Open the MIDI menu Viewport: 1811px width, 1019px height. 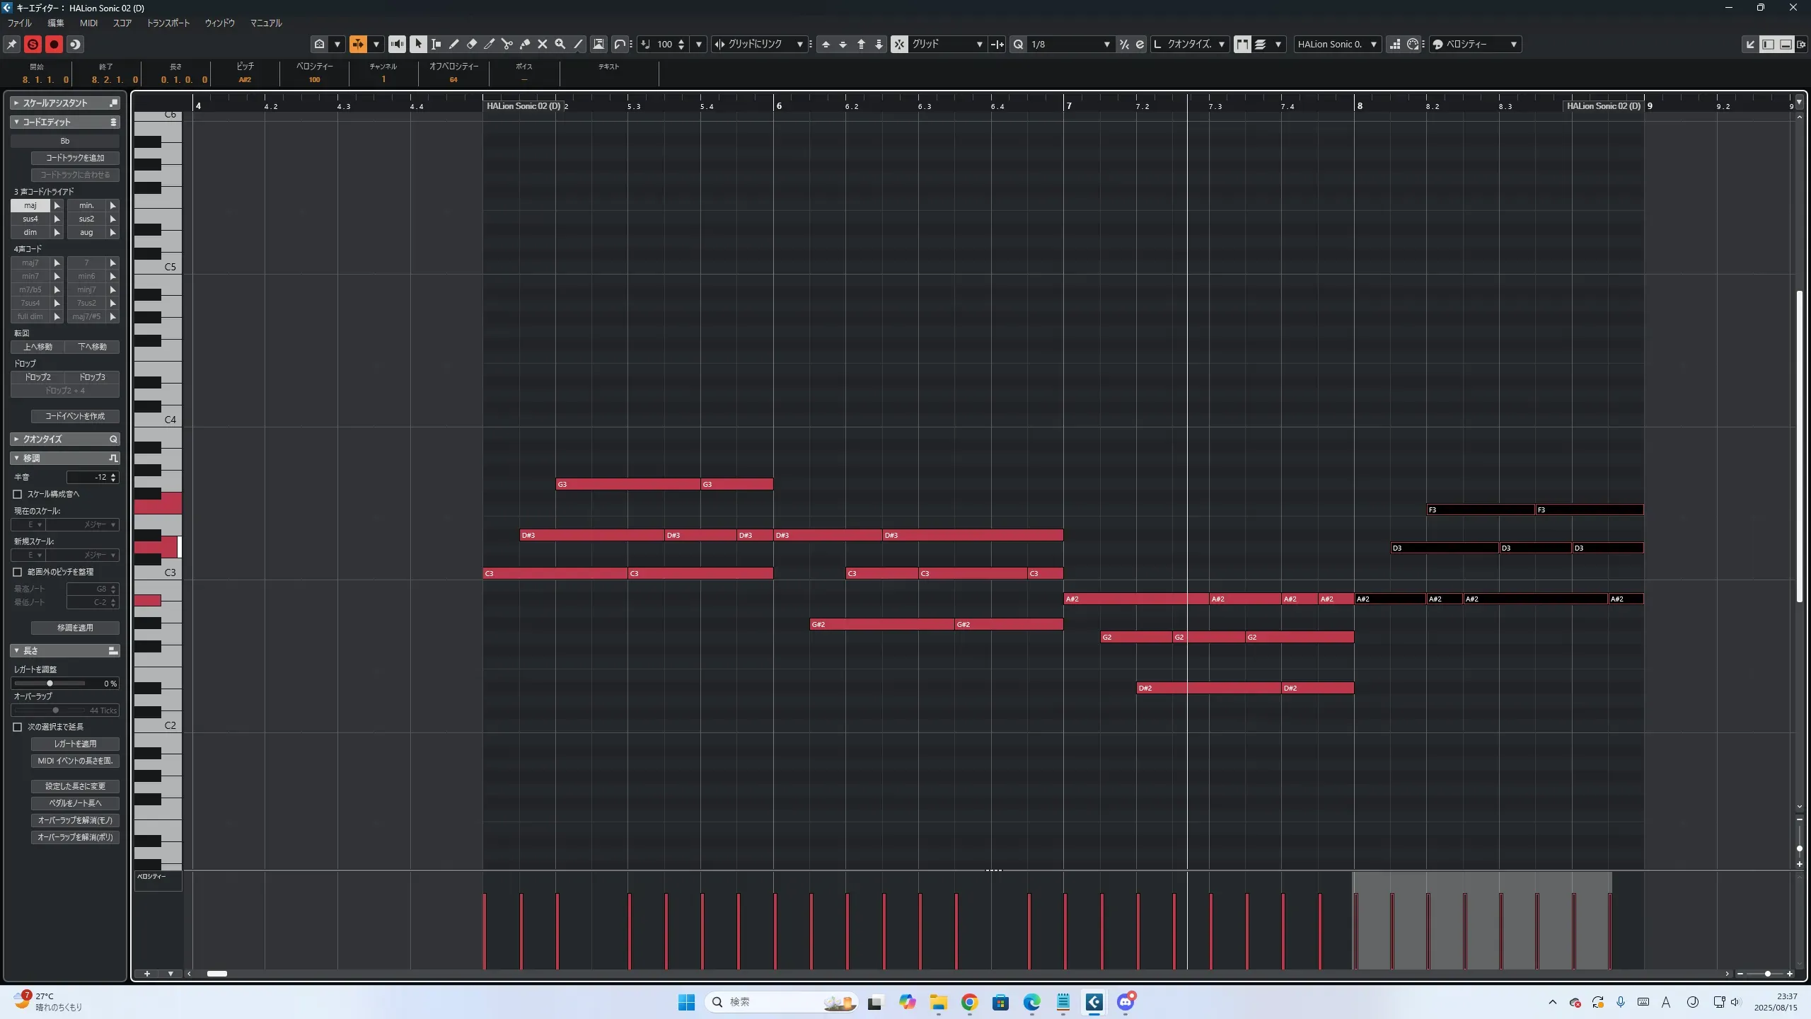pyautogui.click(x=88, y=23)
